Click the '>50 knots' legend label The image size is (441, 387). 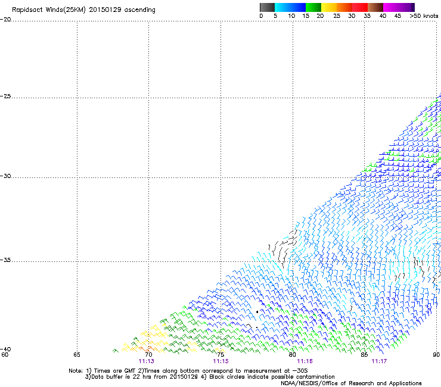(x=424, y=16)
